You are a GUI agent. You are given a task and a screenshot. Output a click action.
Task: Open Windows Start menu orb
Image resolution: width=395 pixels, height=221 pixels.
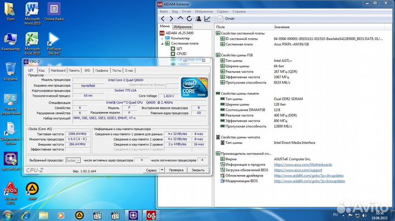coord(7,215)
